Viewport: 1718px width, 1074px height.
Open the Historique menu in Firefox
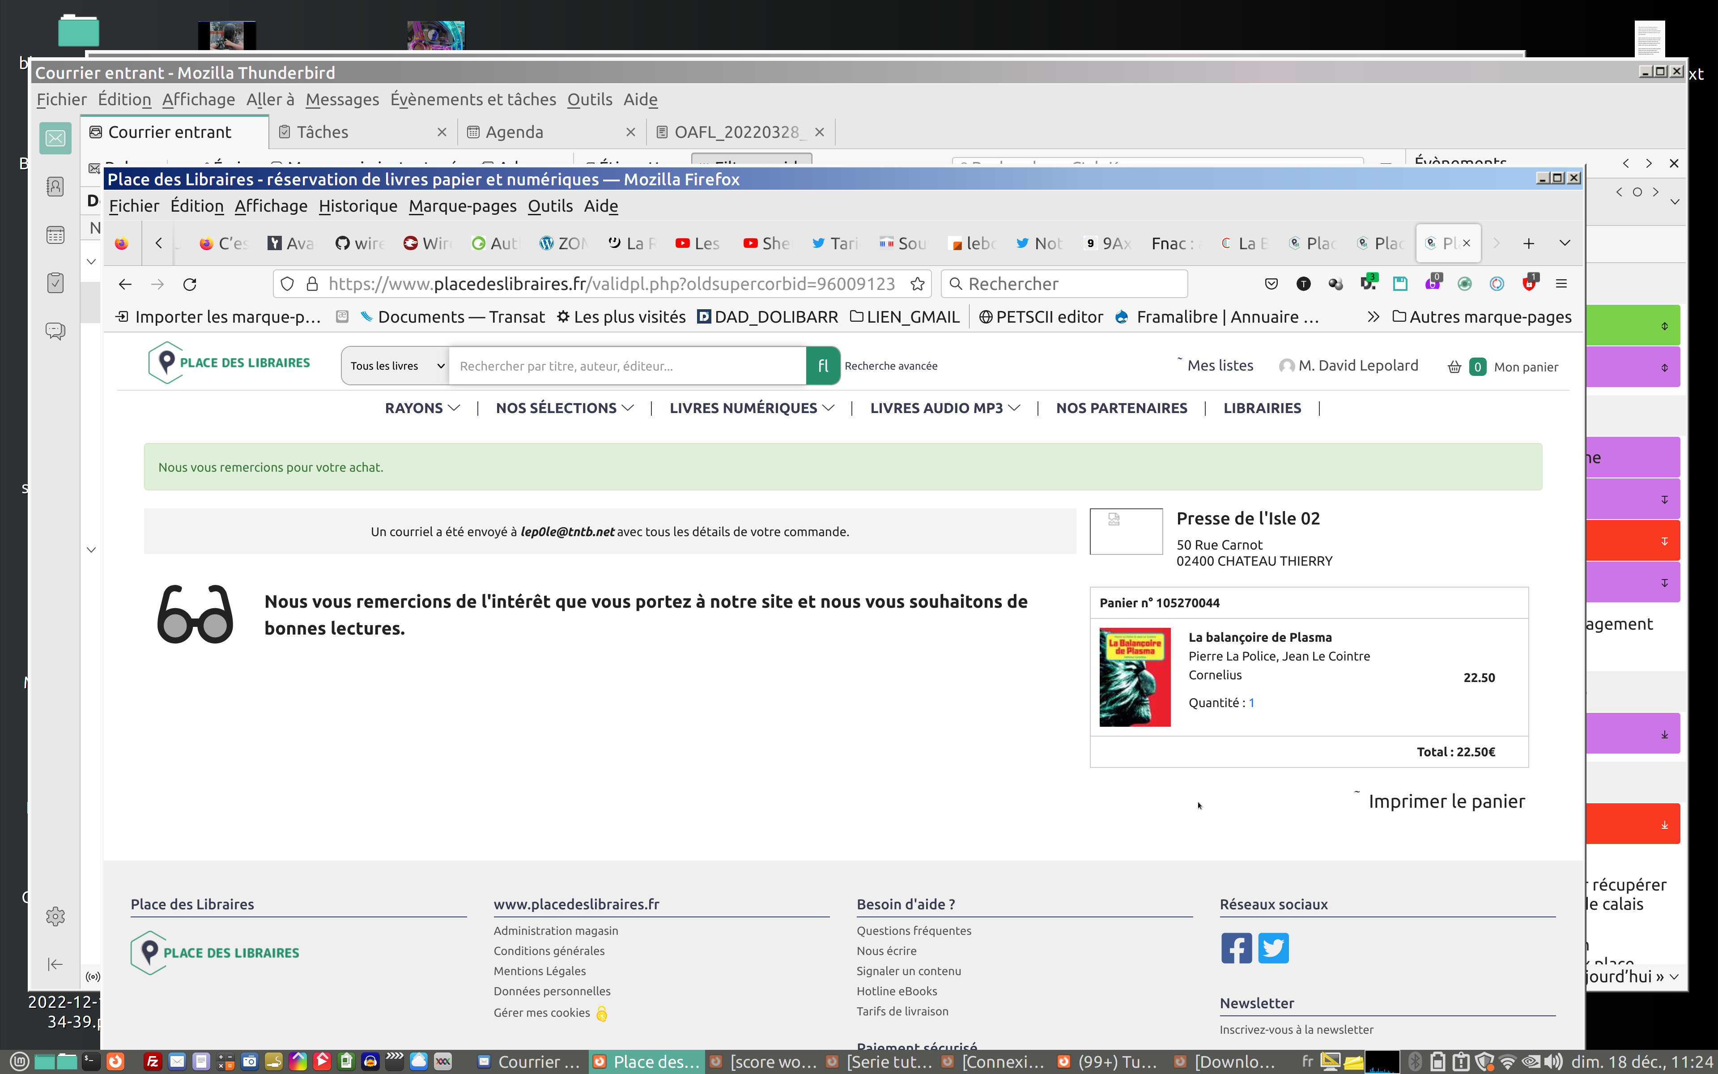(x=358, y=206)
